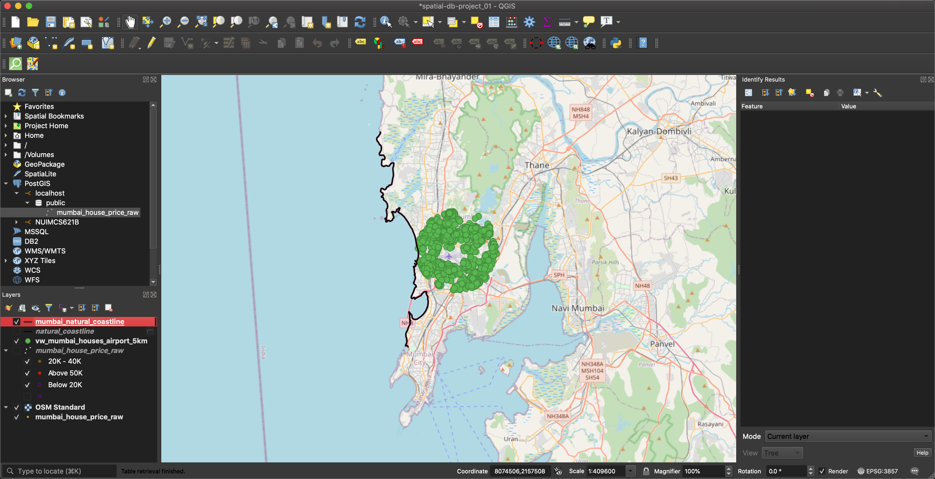Open the attribute table icon

pos(494,22)
